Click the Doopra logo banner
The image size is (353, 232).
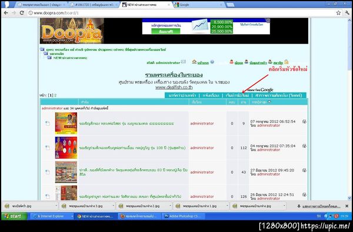point(72,31)
